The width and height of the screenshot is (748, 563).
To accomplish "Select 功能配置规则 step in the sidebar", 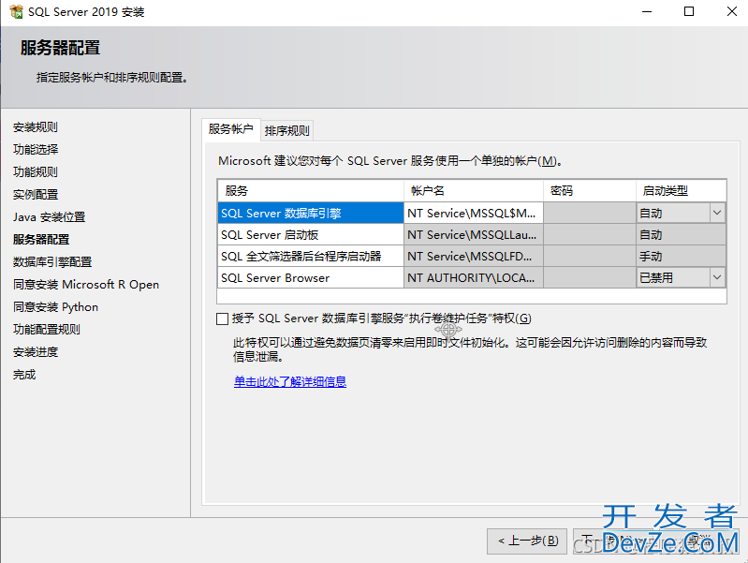I will click(47, 329).
